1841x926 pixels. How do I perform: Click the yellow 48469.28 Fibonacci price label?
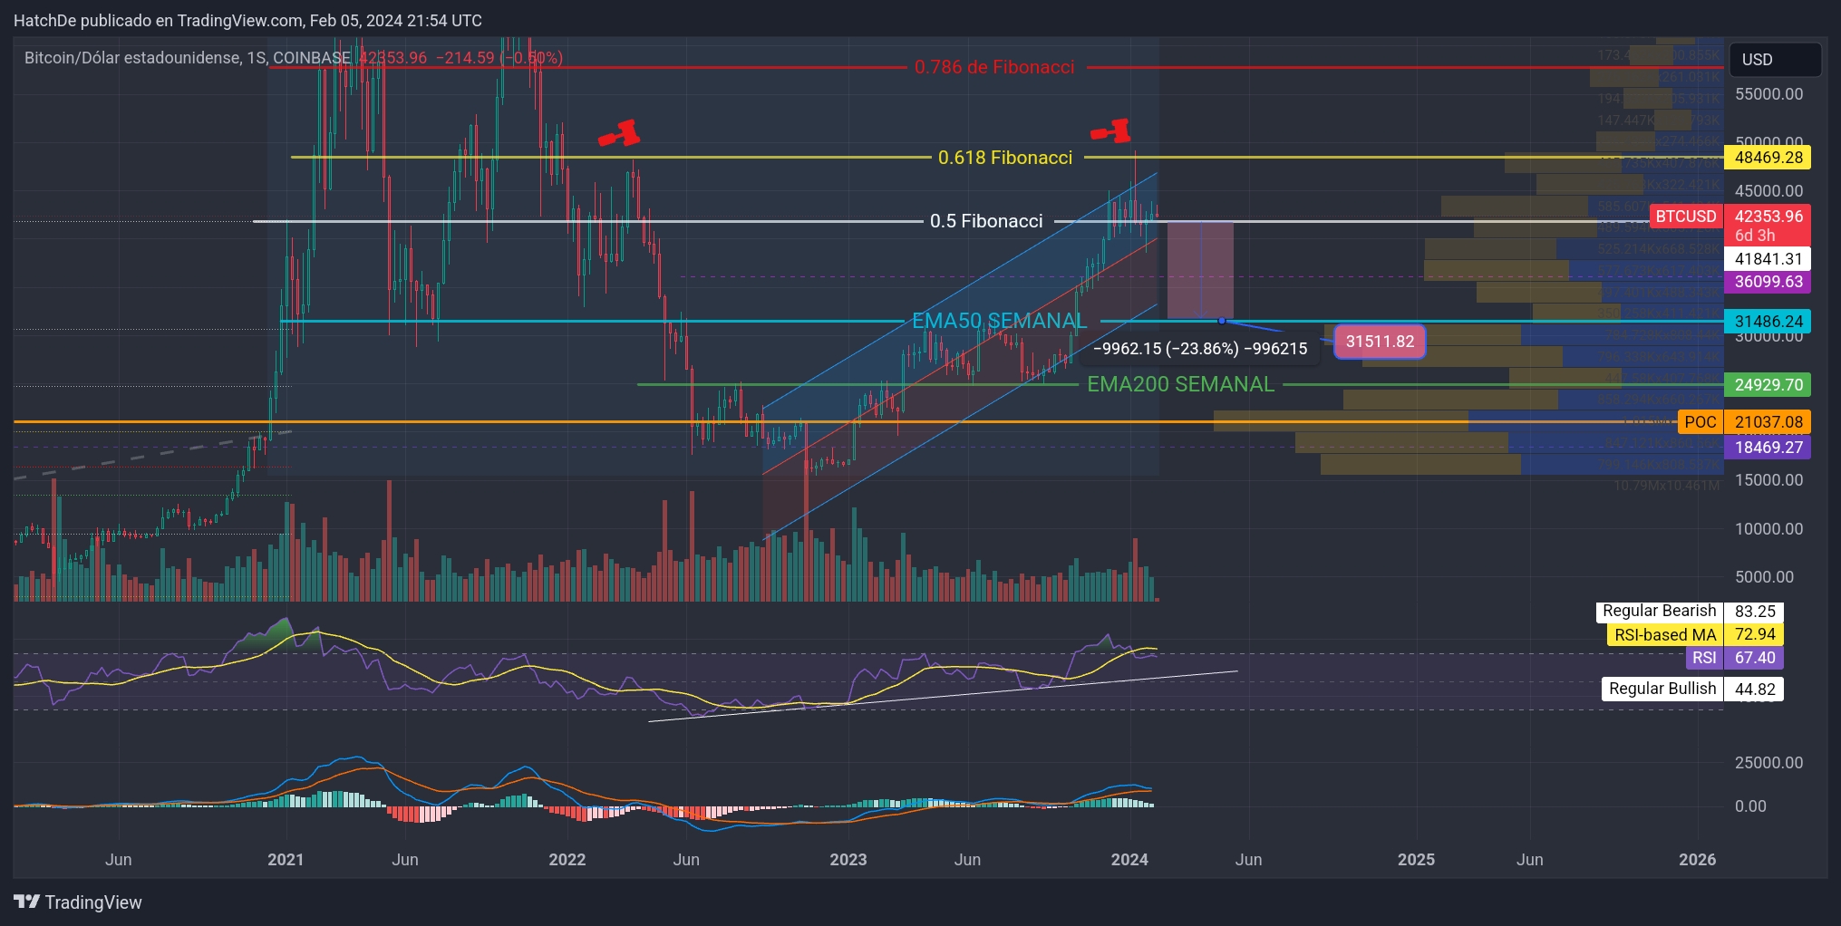pos(1766,157)
